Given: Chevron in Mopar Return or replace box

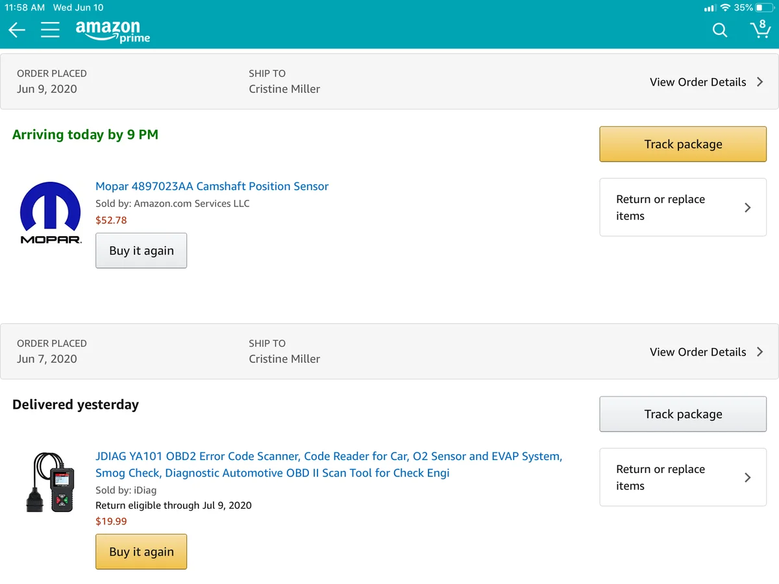Looking at the screenshot, I should click(748, 208).
